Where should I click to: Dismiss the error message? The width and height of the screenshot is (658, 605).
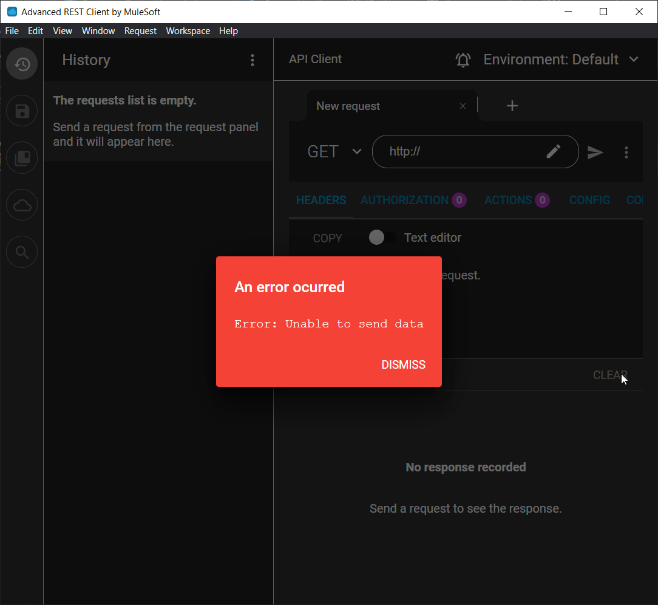[x=403, y=364]
